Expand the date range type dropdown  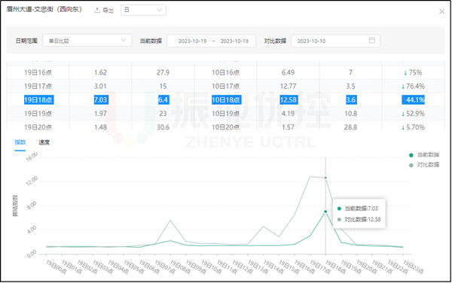pos(87,41)
